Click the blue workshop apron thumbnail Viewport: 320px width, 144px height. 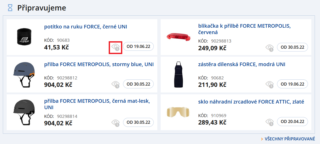click(178, 75)
